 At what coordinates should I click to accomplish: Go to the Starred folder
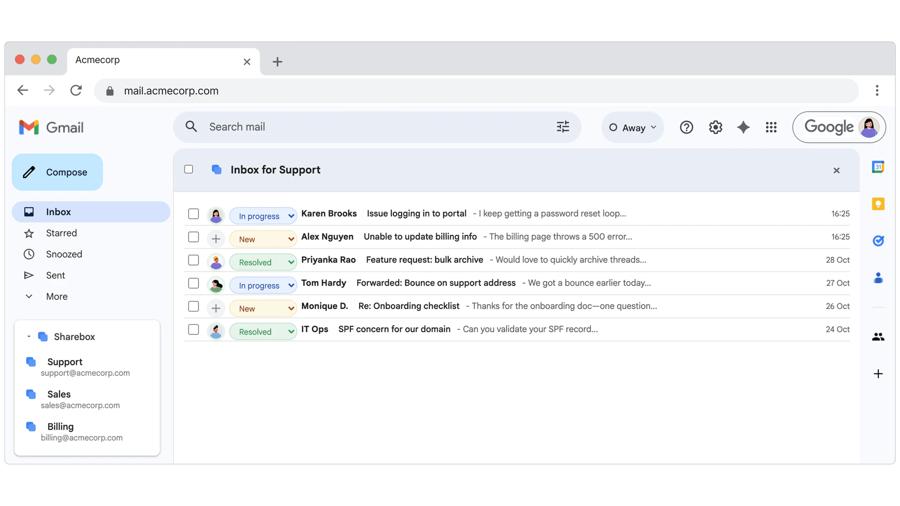(x=61, y=233)
